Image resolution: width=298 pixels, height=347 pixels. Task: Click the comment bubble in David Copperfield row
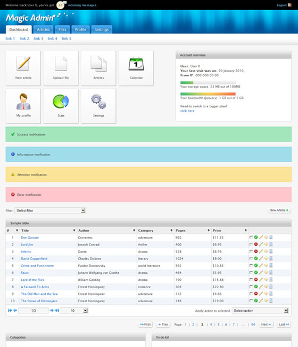[266, 258]
